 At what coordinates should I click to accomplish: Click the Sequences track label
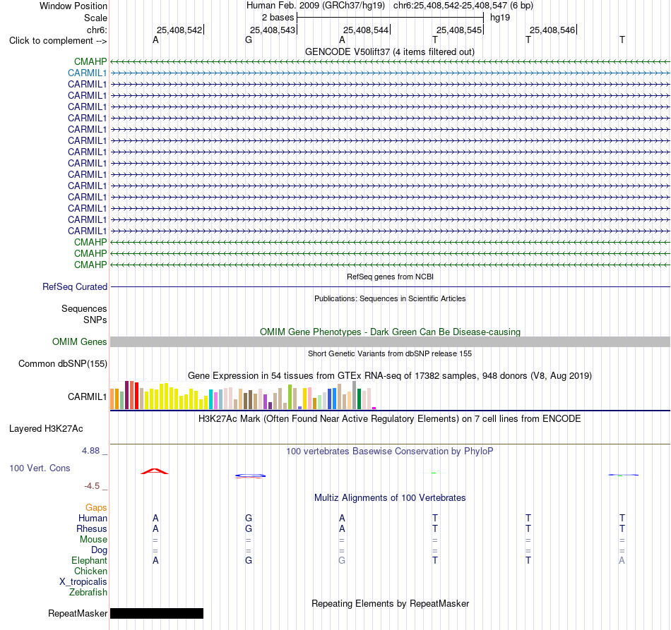[x=84, y=308]
